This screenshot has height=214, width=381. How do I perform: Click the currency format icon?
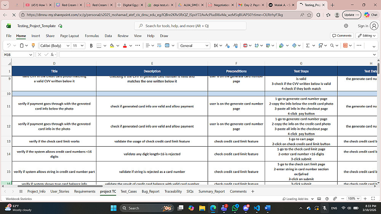[x=216, y=45]
